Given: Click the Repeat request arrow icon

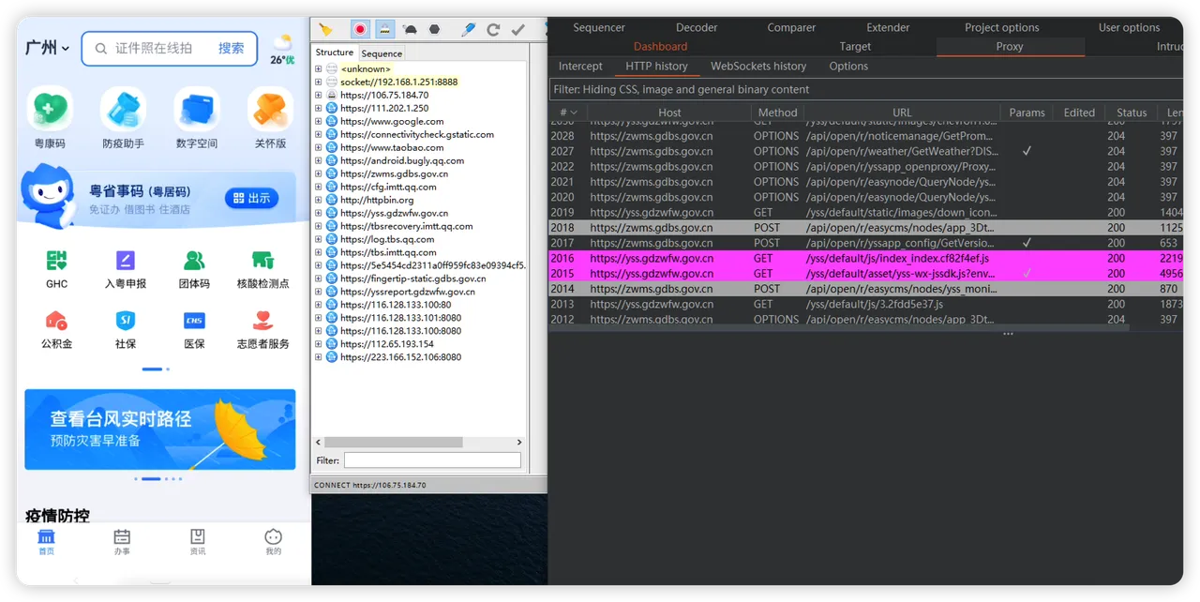Looking at the screenshot, I should pyautogui.click(x=493, y=30).
